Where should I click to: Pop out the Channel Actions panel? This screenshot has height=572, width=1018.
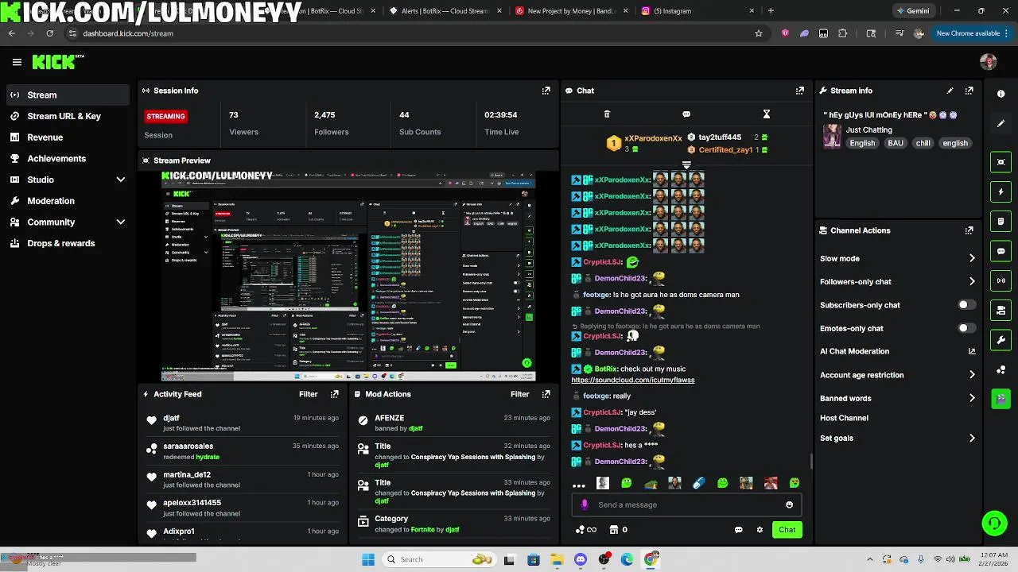click(969, 230)
